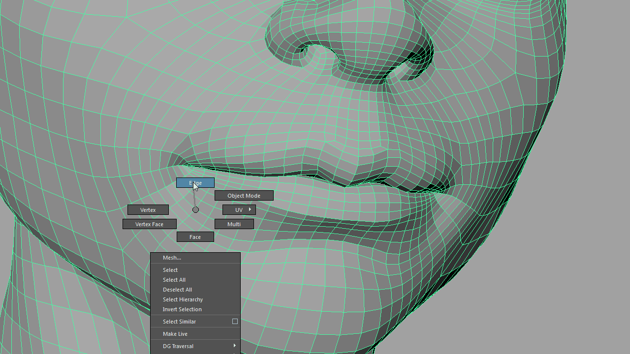The image size is (630, 354).
Task: Open the DG Traversal submenu
Action: coord(195,346)
